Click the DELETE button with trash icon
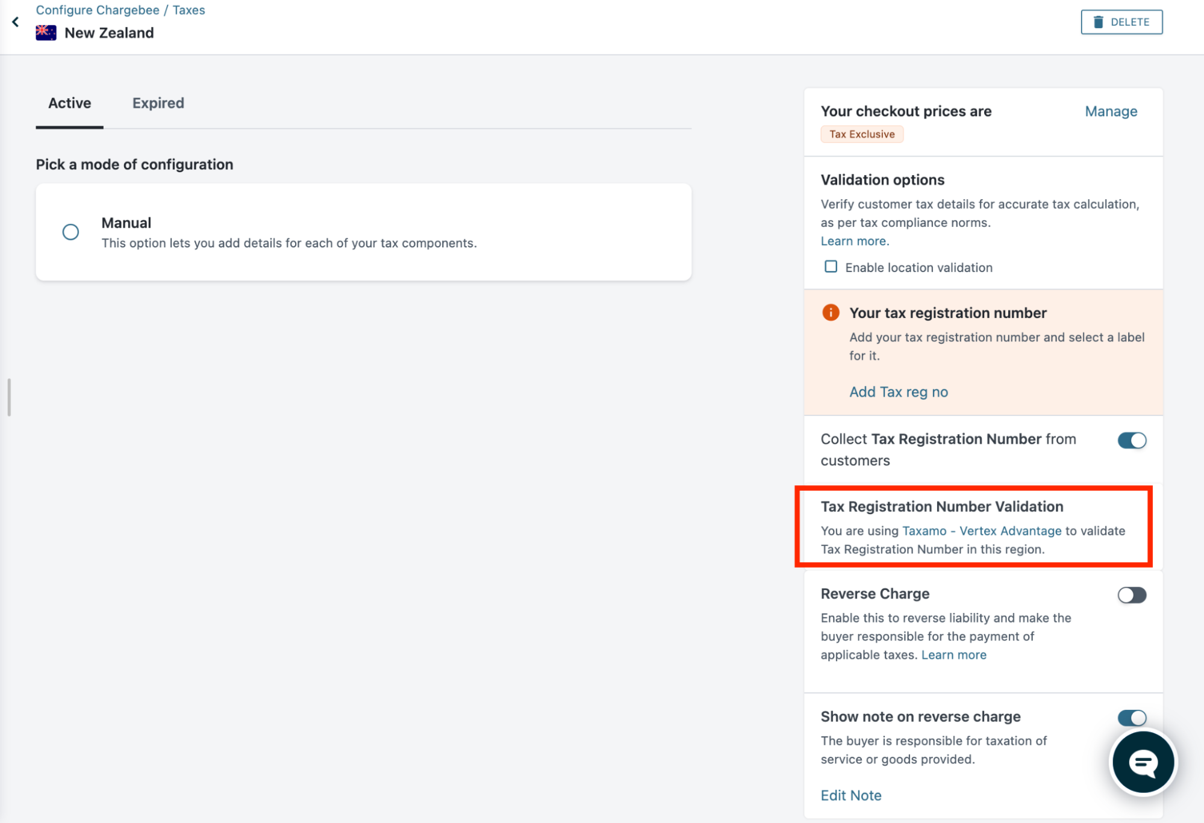This screenshot has width=1204, height=823. (x=1121, y=22)
